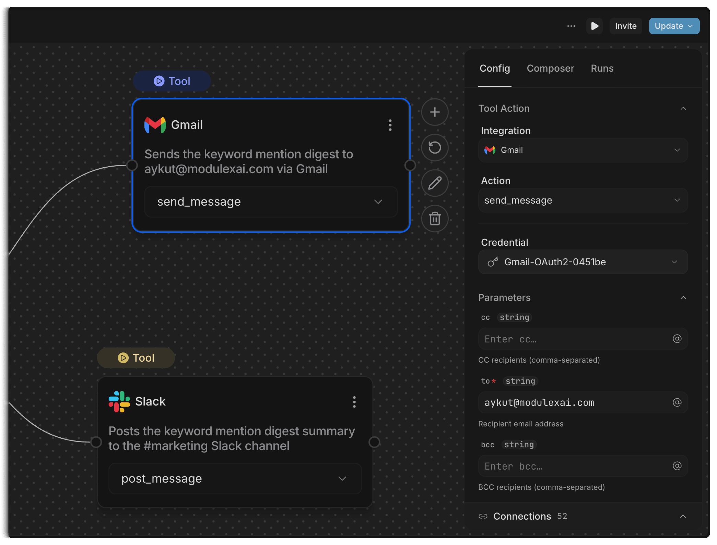Switch to the Config tab
Viewport: 717px width, 545px height.
tap(495, 68)
